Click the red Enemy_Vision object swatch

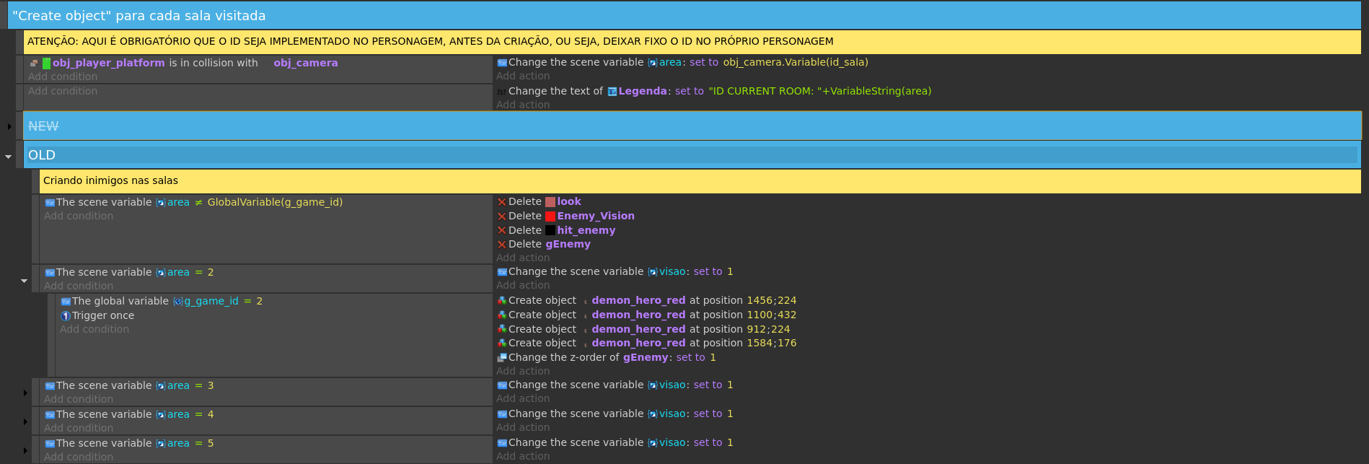click(x=550, y=216)
